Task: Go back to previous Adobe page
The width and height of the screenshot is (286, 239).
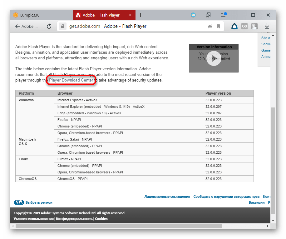Action: coord(26,27)
